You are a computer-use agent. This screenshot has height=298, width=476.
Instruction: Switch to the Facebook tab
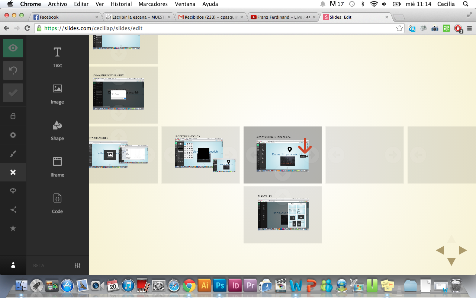click(65, 17)
